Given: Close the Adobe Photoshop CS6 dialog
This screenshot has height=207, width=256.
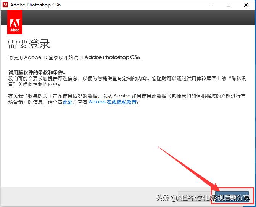Looking at the screenshot, I should [246, 5].
